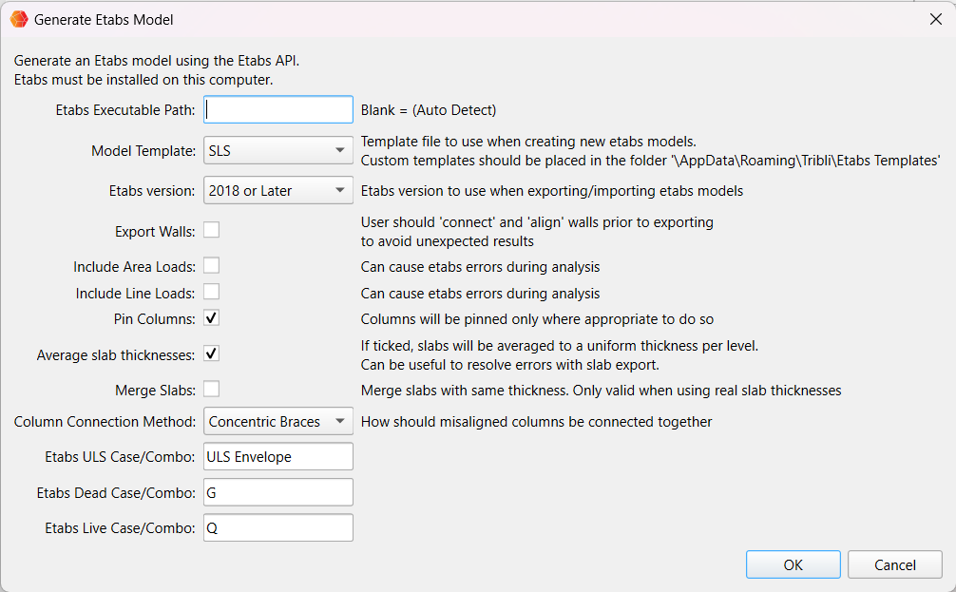Disable Average slab thicknesses checkbox
This screenshot has width=956, height=592.
[x=212, y=354]
